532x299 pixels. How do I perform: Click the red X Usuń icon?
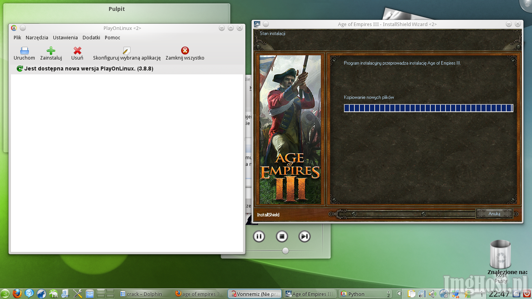pyautogui.click(x=77, y=51)
